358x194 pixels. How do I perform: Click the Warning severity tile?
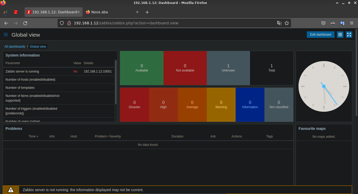pyautogui.click(x=221, y=105)
